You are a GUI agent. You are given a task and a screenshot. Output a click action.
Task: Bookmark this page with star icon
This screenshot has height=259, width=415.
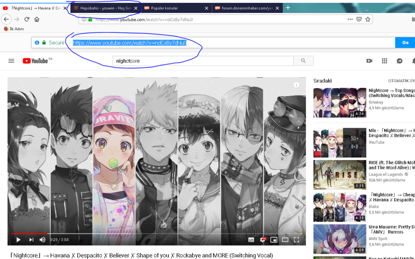pyautogui.click(x=368, y=19)
